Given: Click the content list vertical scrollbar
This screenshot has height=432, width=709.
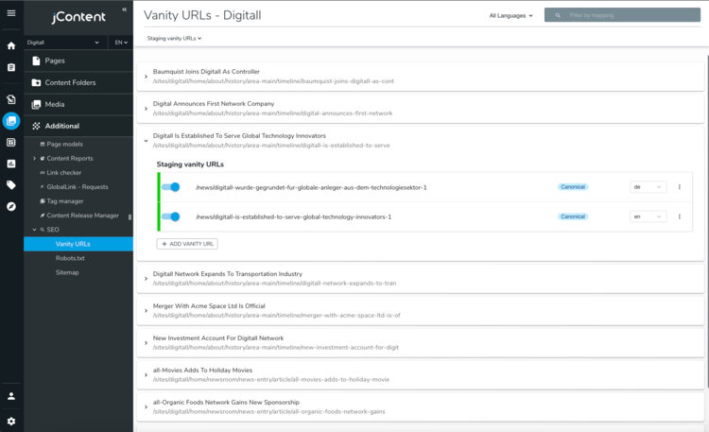Looking at the screenshot, I should click(x=707, y=221).
